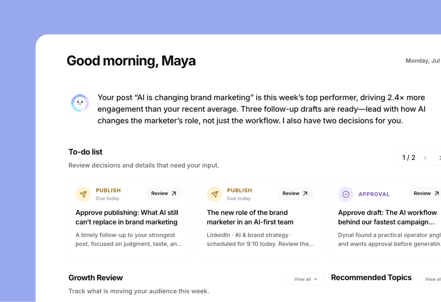
Task: Click the paper plane icon on first Publish card
Action: [x=83, y=194]
